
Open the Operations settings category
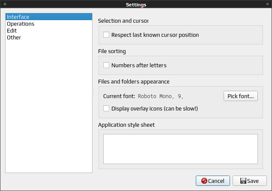21,24
